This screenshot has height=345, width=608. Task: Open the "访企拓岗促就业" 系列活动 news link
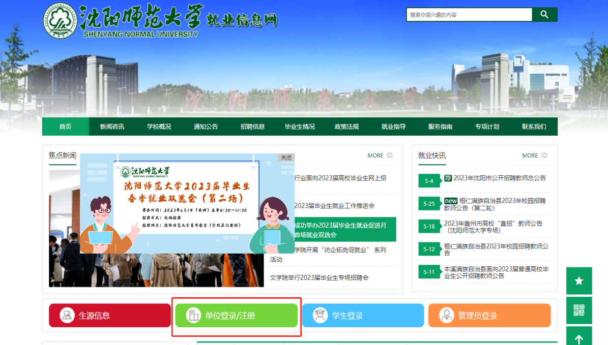click(328, 255)
